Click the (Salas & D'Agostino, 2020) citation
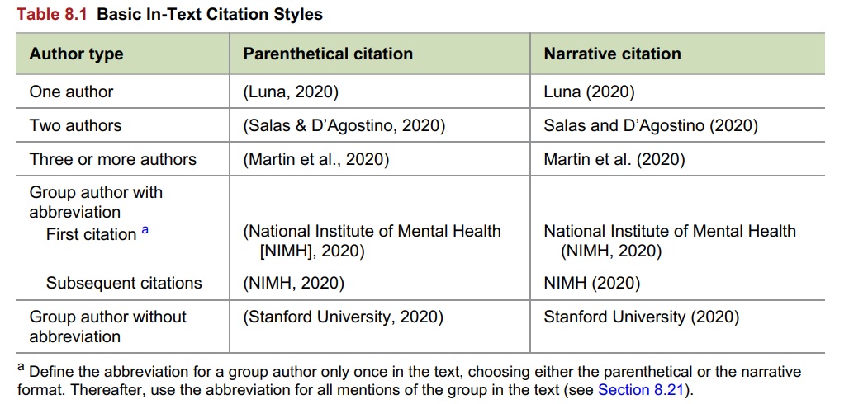Image resolution: width=849 pixels, height=404 pixels. point(344,125)
